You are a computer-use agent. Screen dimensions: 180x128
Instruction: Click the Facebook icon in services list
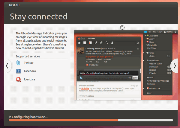tap(19, 71)
